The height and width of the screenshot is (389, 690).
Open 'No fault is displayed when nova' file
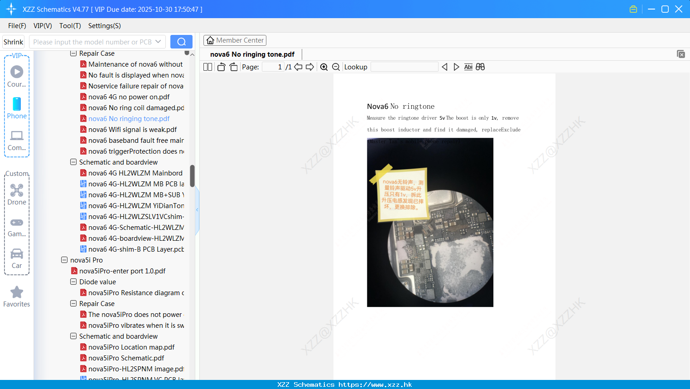pyautogui.click(x=132, y=75)
